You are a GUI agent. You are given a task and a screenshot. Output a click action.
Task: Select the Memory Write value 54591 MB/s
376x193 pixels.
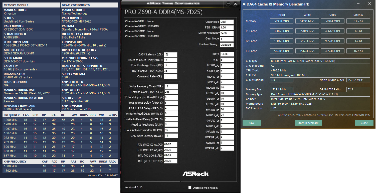coord(307,21)
